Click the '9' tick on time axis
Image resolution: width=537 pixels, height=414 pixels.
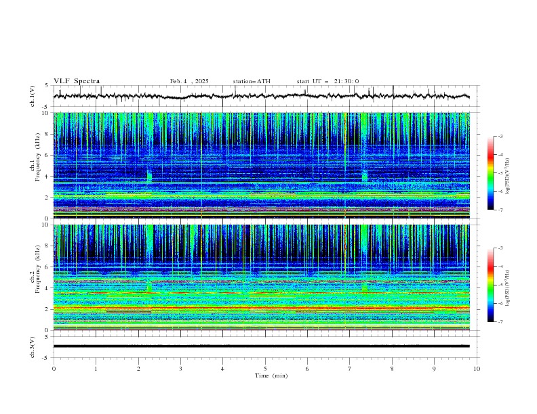point(434,369)
